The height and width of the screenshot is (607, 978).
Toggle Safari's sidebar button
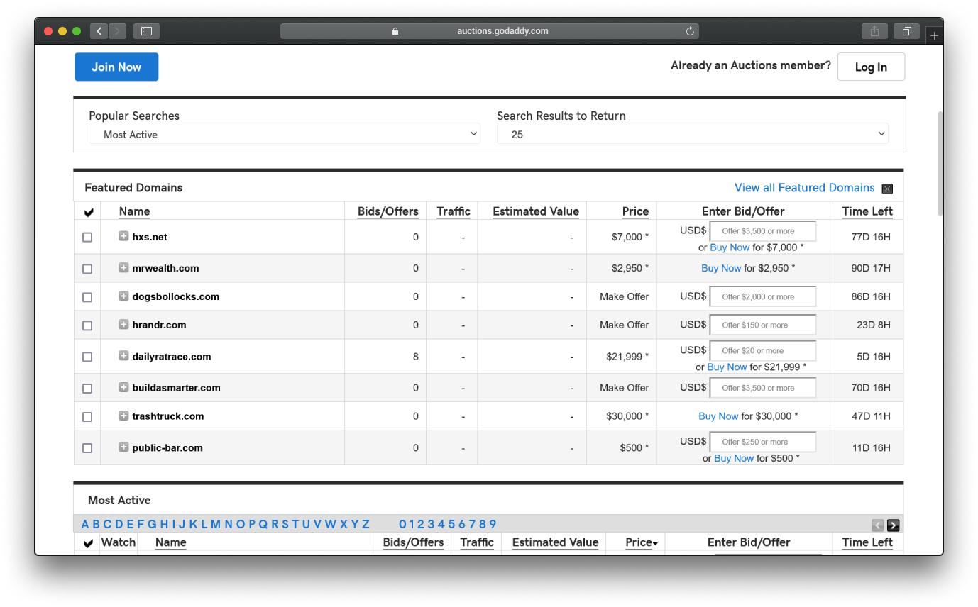(x=146, y=31)
